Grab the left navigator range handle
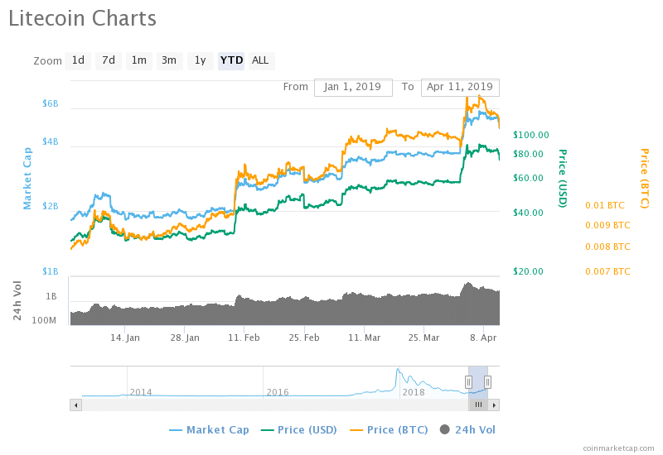The width and height of the screenshot is (663, 455). tap(468, 382)
